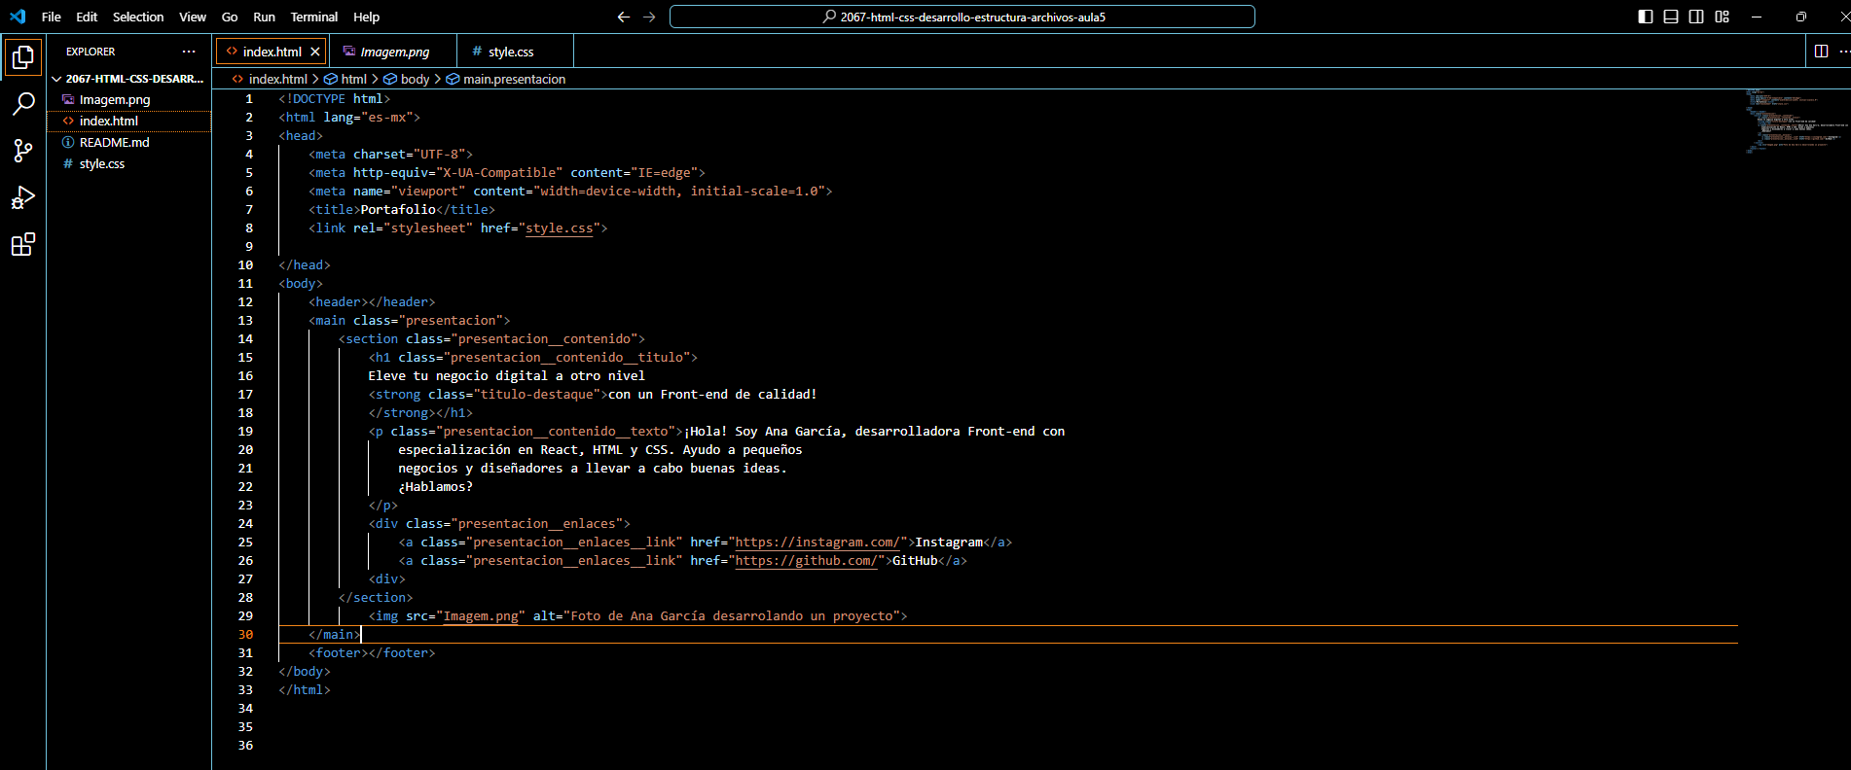Open the Selection menu
1851x770 pixels.
(138, 17)
